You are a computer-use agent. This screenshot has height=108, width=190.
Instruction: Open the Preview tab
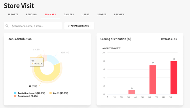(x=119, y=14)
